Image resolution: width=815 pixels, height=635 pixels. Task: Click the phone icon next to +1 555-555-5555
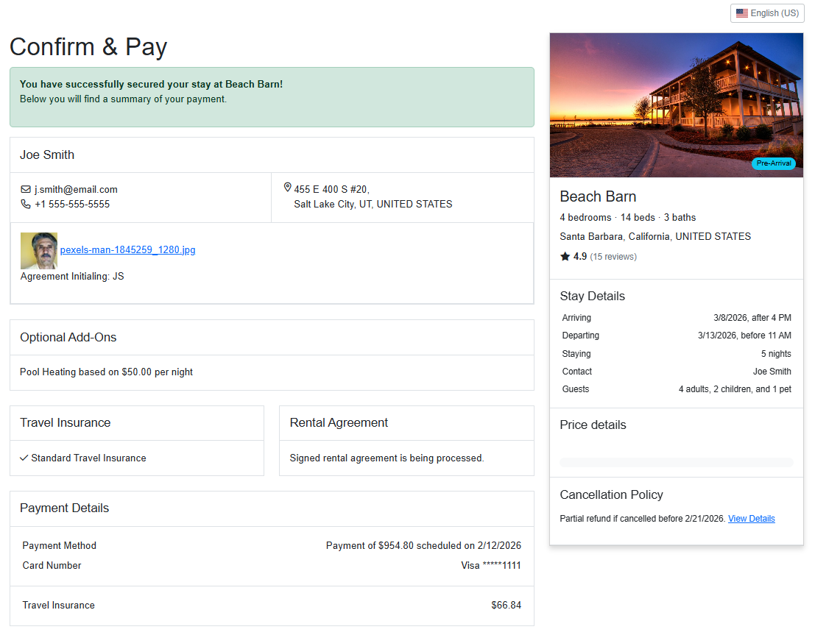24,204
